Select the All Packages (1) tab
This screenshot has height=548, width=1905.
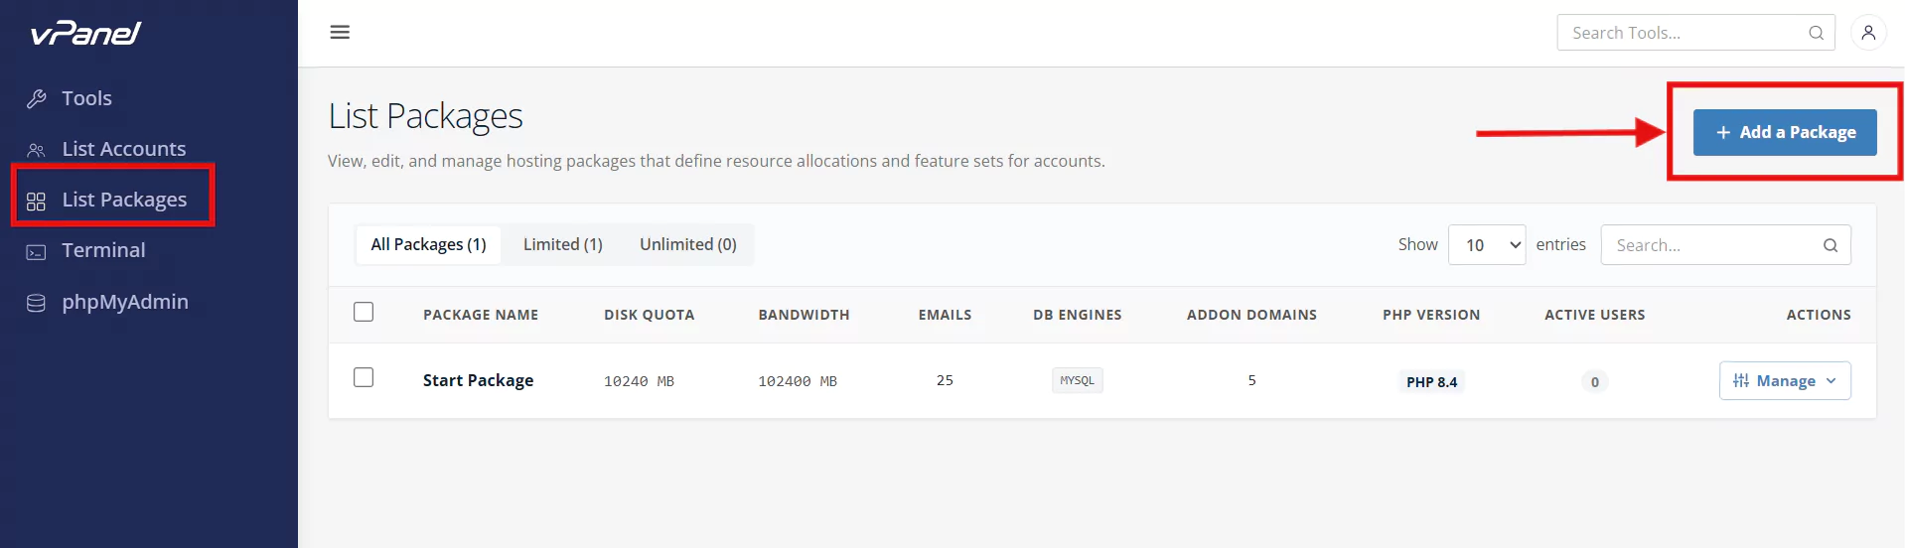coord(428,244)
